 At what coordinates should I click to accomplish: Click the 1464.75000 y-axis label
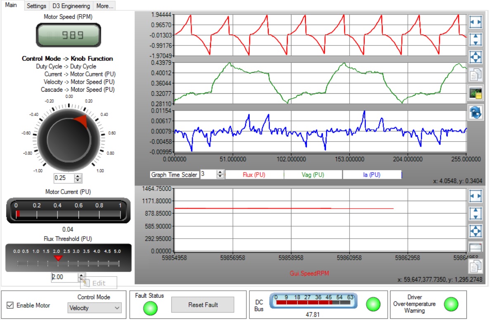156,189
